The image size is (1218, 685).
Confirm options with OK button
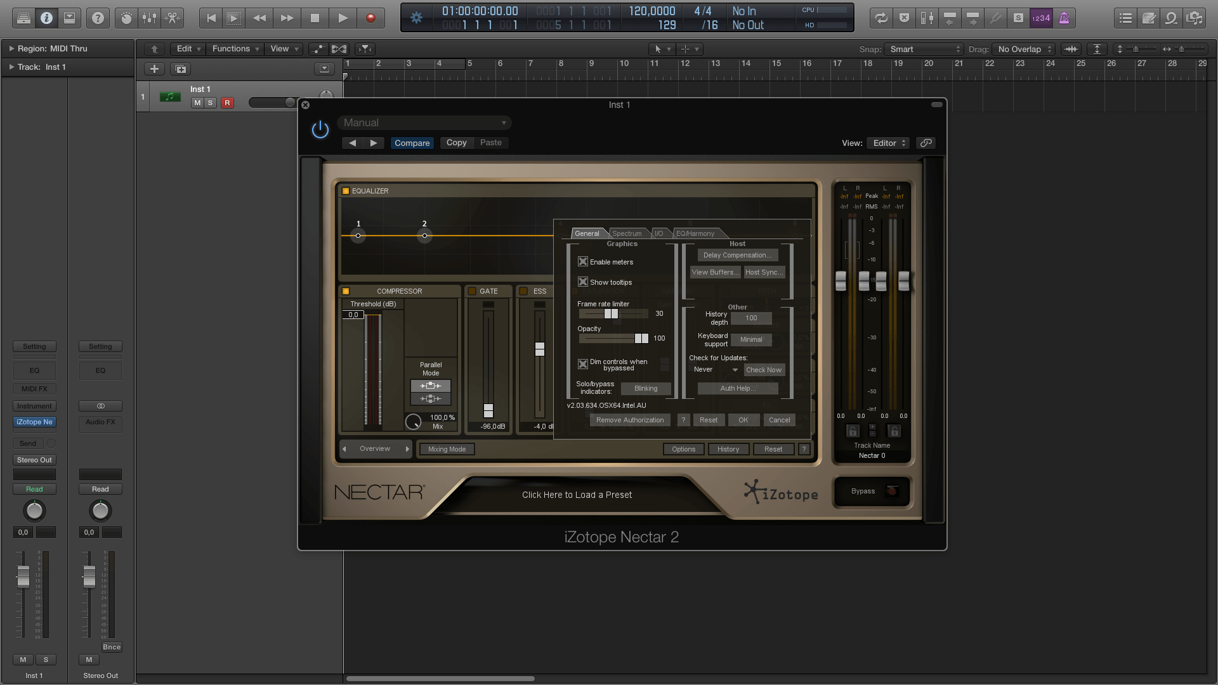click(743, 420)
